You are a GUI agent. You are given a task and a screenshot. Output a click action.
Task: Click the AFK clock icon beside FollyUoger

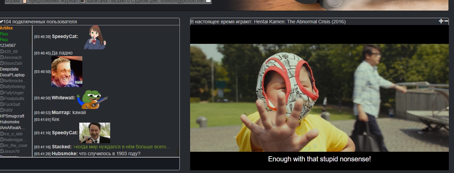tap(2, 92)
